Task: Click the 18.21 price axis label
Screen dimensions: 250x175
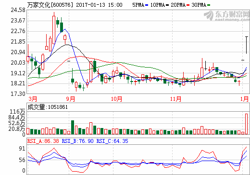Action: coord(18,83)
